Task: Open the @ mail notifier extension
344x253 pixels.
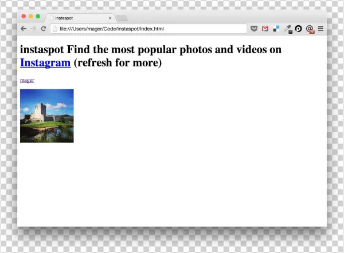Action: click(310, 29)
